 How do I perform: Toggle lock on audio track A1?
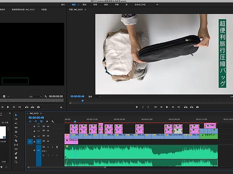point(35,150)
